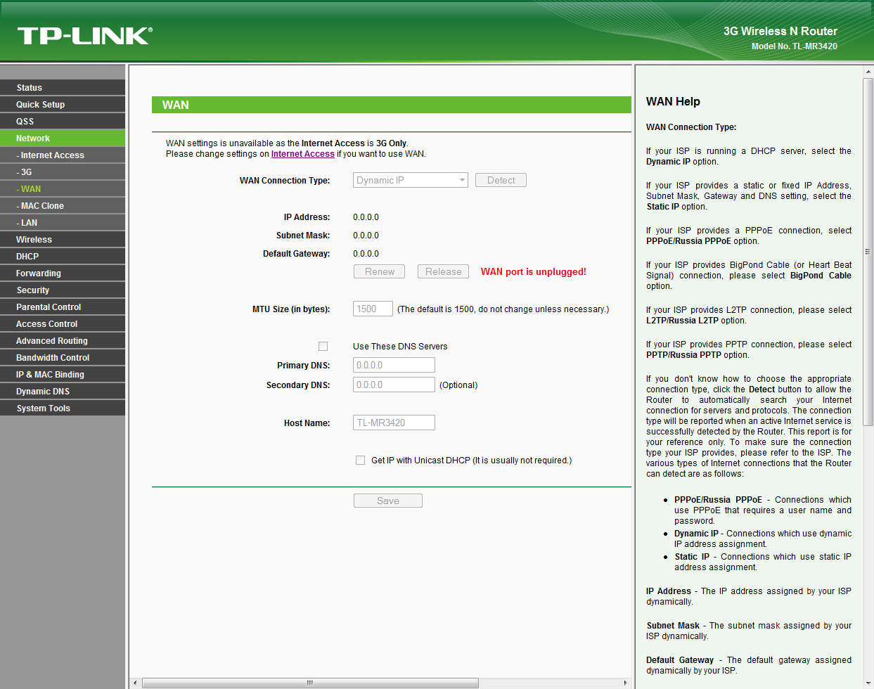874x689 pixels.
Task: Click the horizontal scrollbar left arrow
Action: (x=136, y=683)
